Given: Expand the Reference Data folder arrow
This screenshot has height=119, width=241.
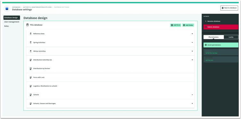Looking at the screenshot, I should 192,34.
